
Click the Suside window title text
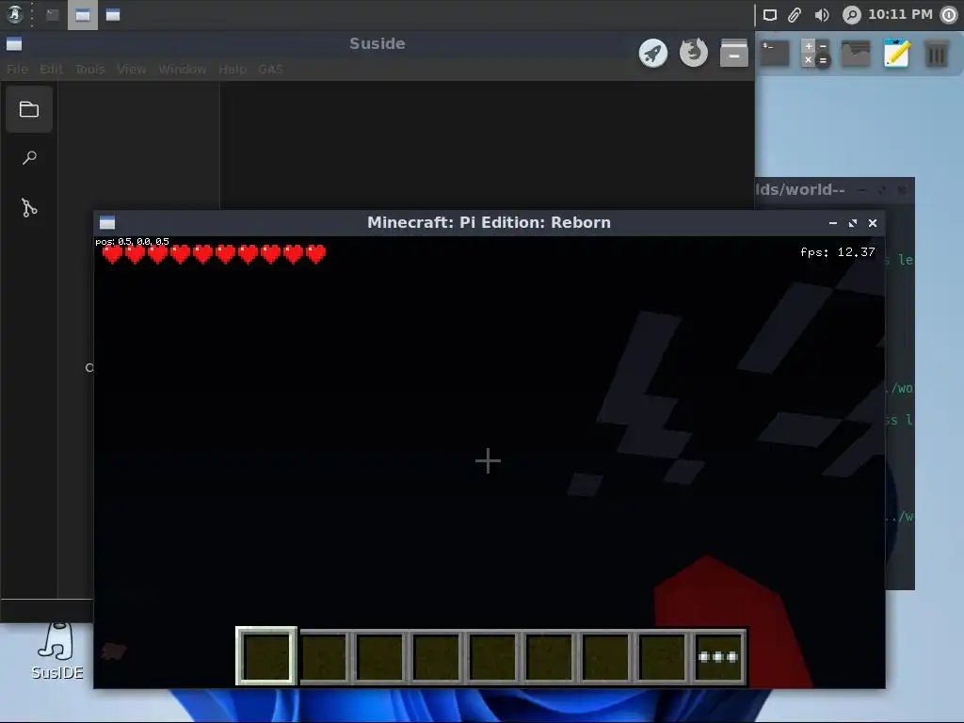pos(378,43)
